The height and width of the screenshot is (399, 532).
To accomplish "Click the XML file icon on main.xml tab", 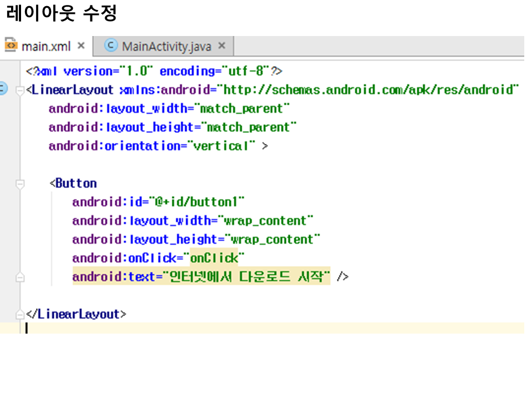I will [x=11, y=45].
